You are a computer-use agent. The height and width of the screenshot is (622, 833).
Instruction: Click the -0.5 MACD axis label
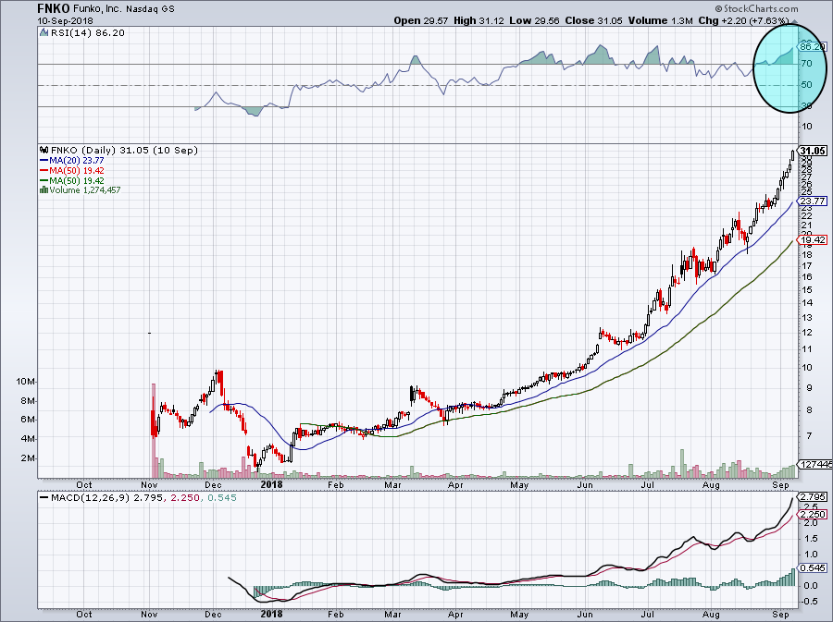coord(810,602)
